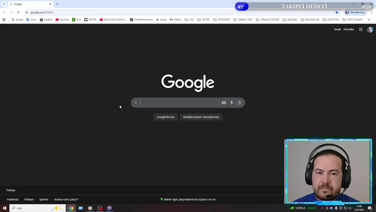The width and height of the screenshot is (376, 212).
Task: Open the YABANCI DİZİLERİ bookmark folder
Action: [x=268, y=20]
